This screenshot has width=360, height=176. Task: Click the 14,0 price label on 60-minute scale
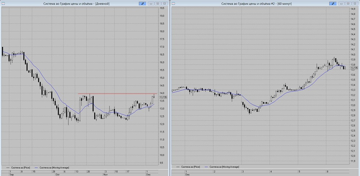pos(353,54)
